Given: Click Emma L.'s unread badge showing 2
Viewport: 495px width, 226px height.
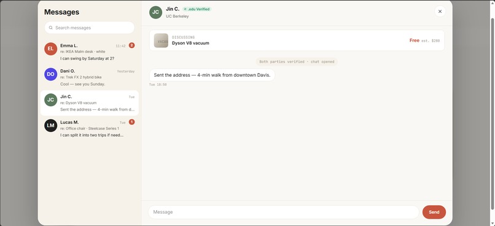Looking at the screenshot, I should [x=131, y=45].
